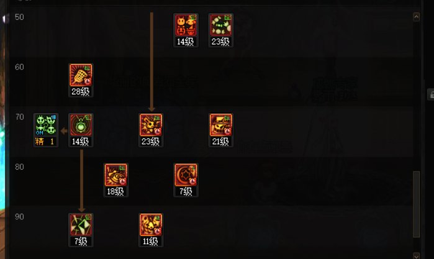
Task: Click the 精 1 label under masks skill
Action: pos(45,142)
